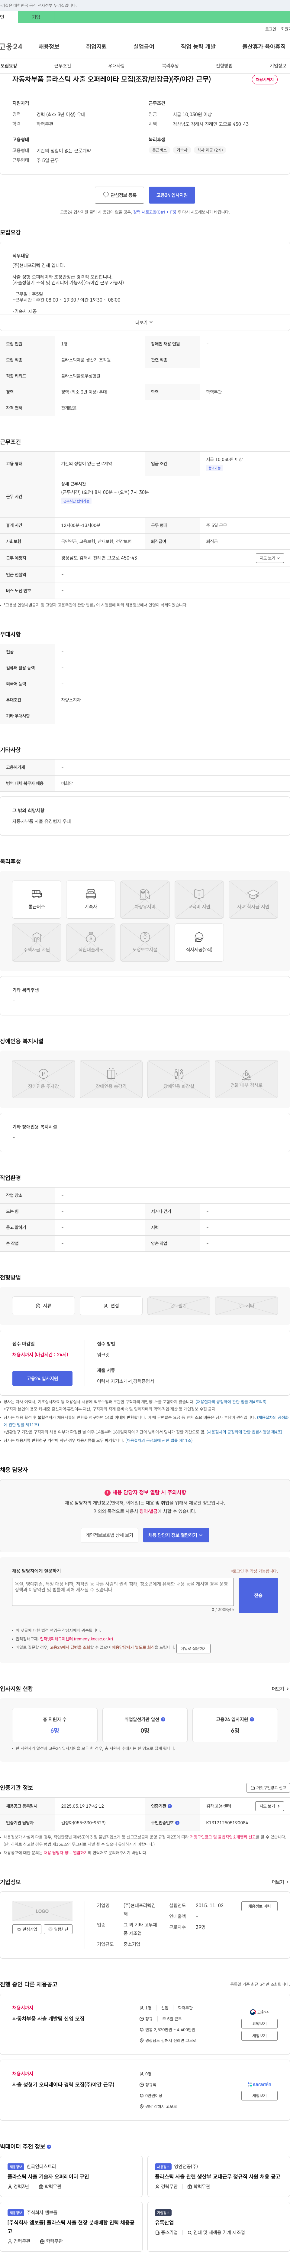Open the 고용24 site logo
Image resolution: width=290 pixels, height=2252 pixels.
click(11, 46)
